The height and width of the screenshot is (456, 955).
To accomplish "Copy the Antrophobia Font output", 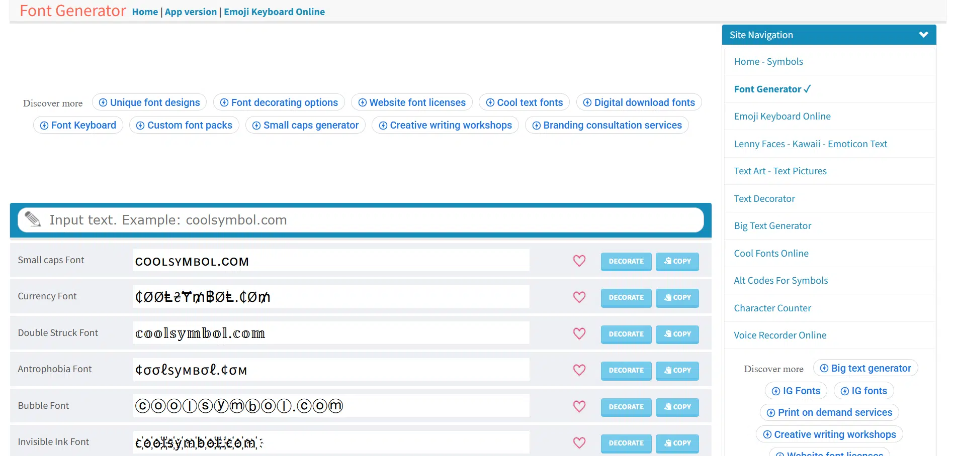I will pyautogui.click(x=677, y=370).
